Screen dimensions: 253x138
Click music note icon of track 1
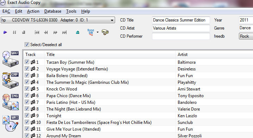(33, 62)
